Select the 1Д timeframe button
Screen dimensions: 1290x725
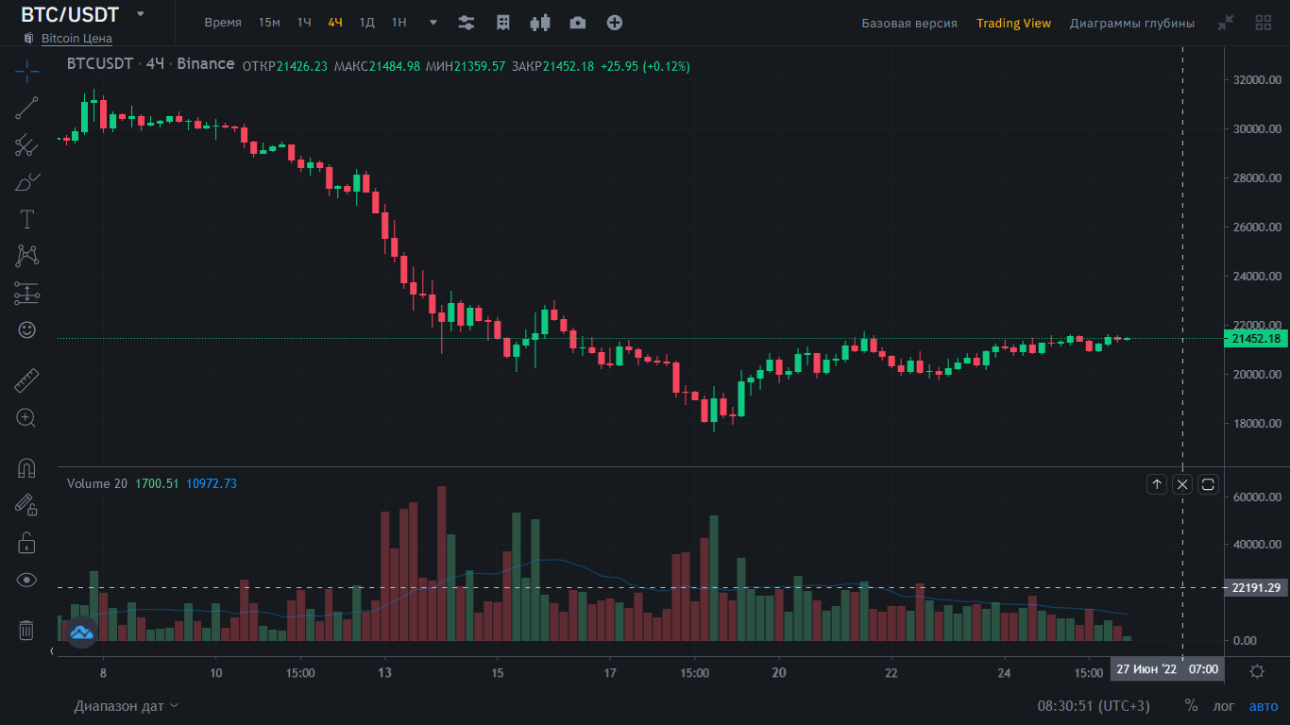[367, 23]
